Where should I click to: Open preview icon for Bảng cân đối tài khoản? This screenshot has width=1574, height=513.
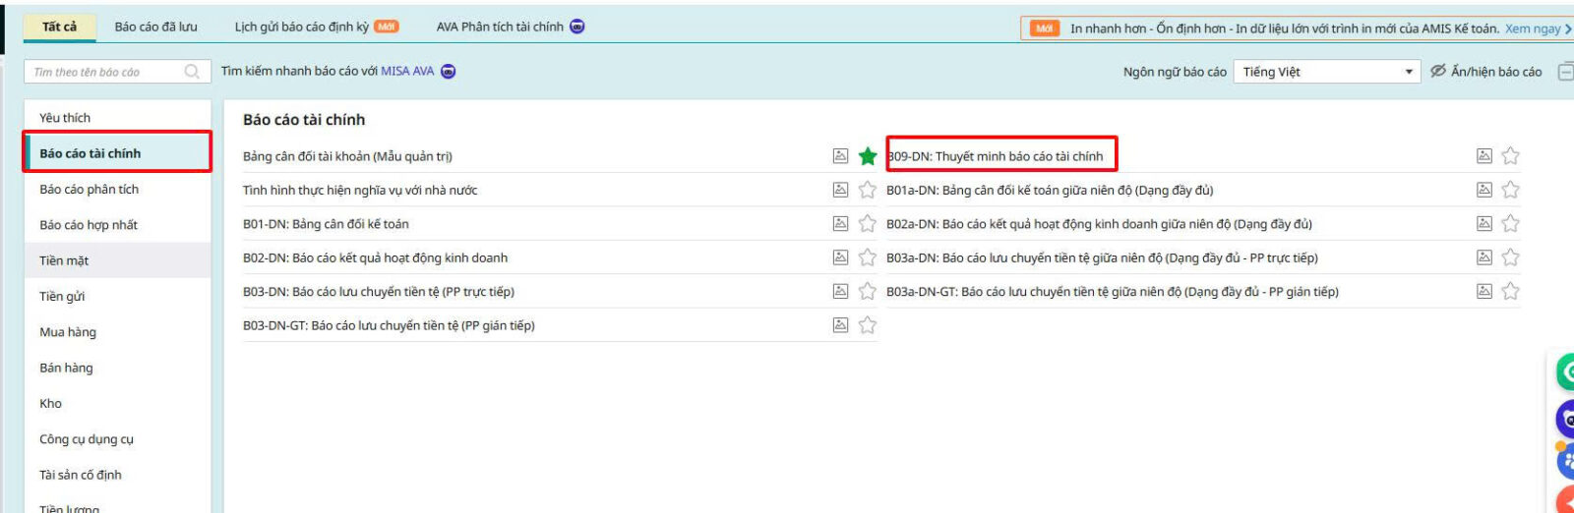coord(840,156)
